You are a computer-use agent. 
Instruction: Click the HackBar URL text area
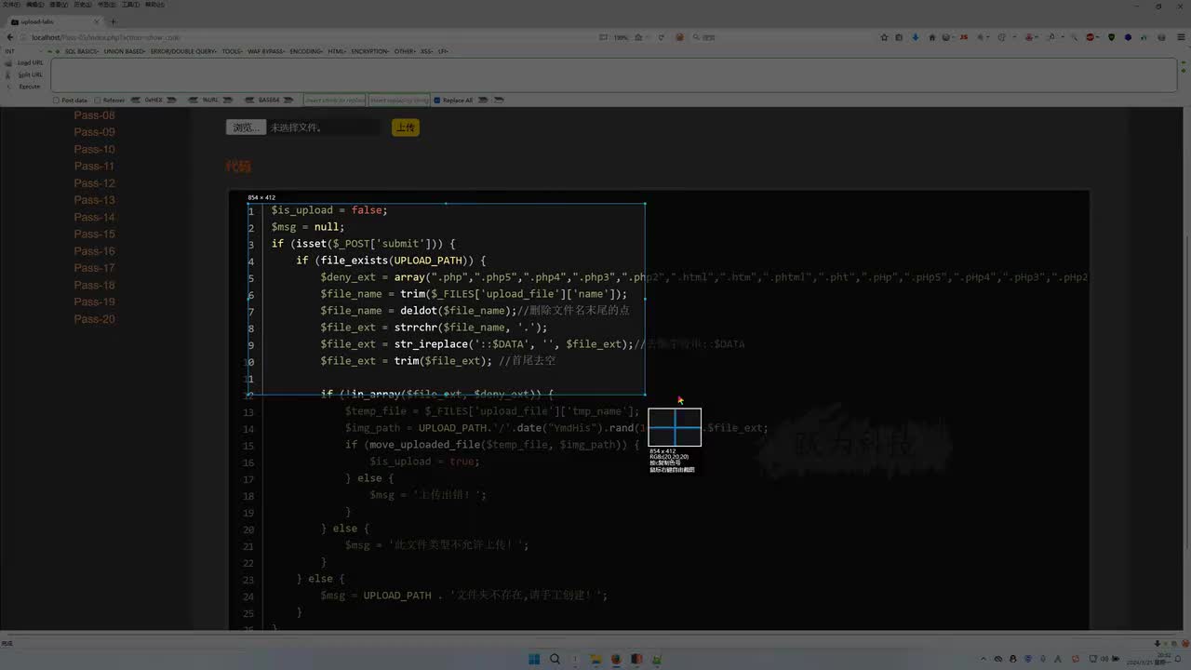pyautogui.click(x=614, y=74)
